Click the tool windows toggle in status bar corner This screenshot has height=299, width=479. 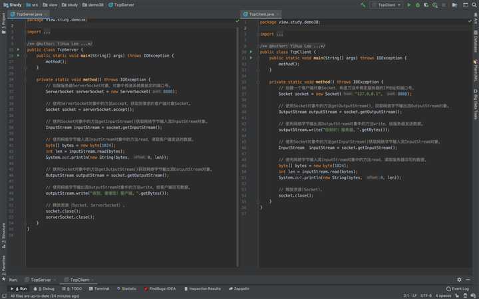[4, 296]
